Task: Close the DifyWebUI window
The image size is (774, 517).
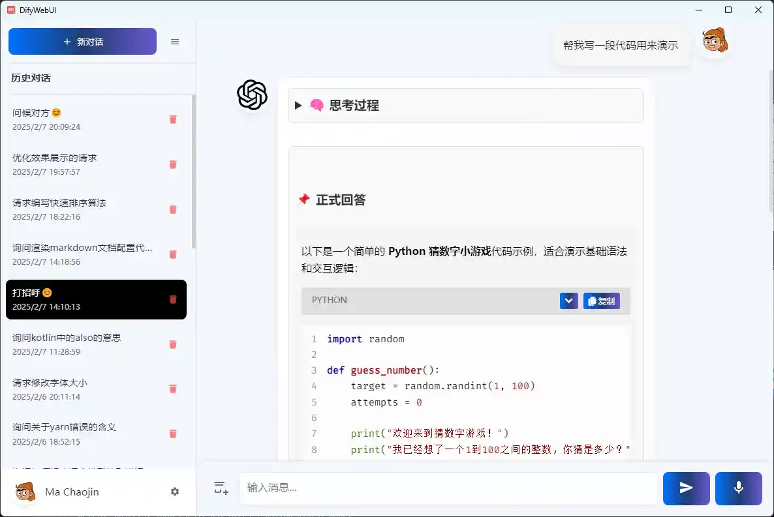Action: click(x=758, y=10)
